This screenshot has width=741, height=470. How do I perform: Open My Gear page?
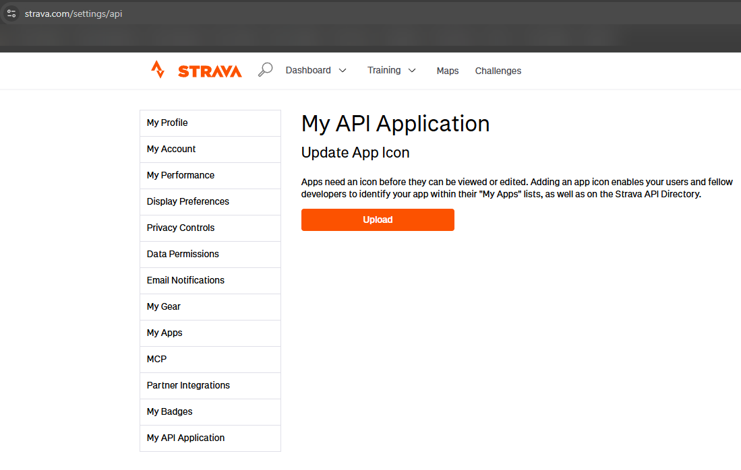(210, 307)
